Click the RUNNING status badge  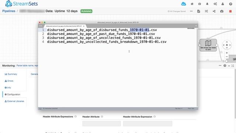[86, 11]
